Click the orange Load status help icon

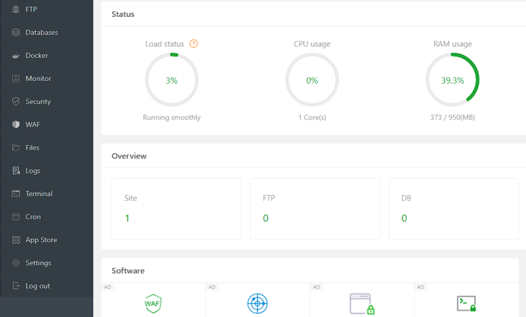click(194, 44)
